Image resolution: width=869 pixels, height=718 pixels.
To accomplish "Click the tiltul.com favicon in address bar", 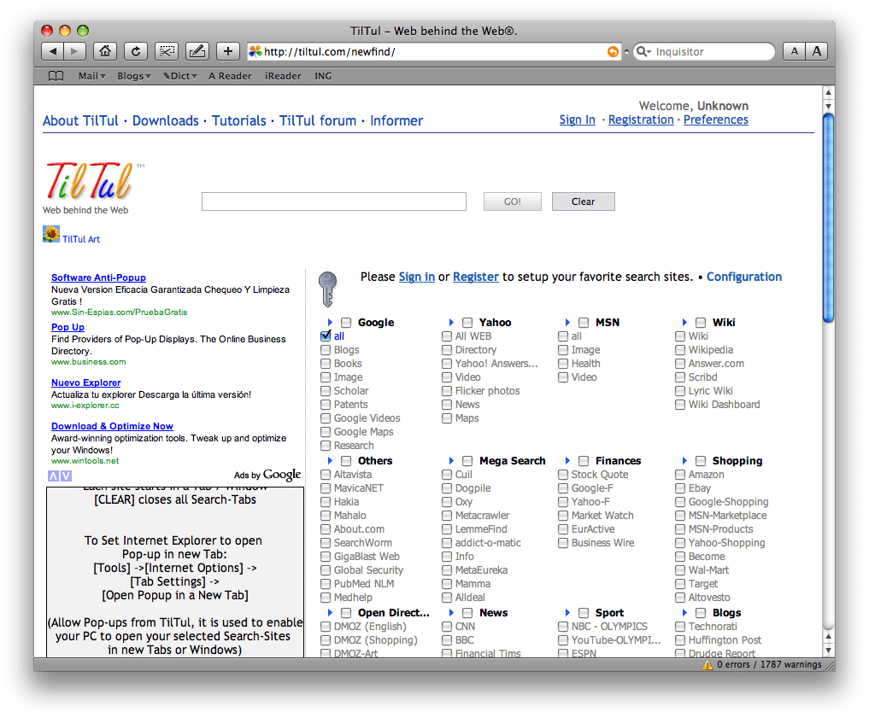I will tap(255, 51).
